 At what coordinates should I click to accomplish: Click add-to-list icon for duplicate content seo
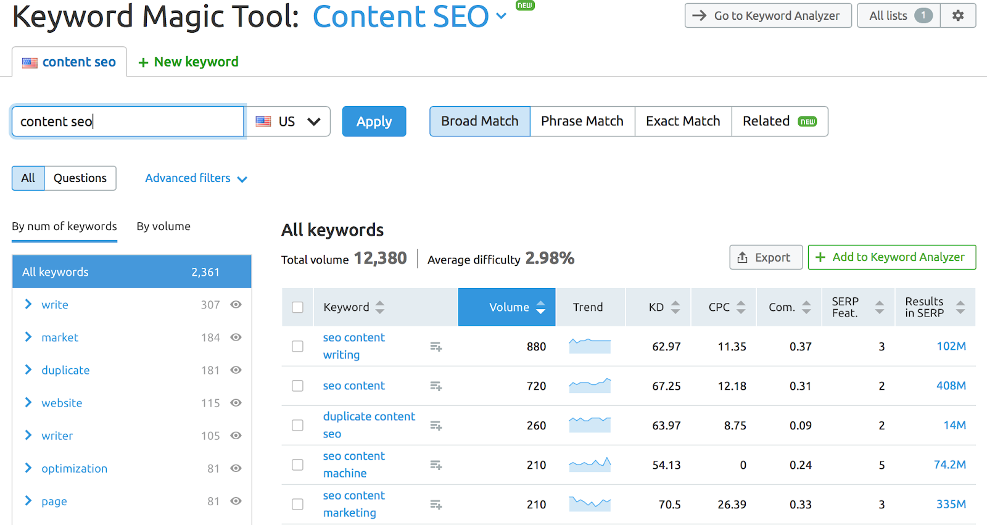click(436, 426)
